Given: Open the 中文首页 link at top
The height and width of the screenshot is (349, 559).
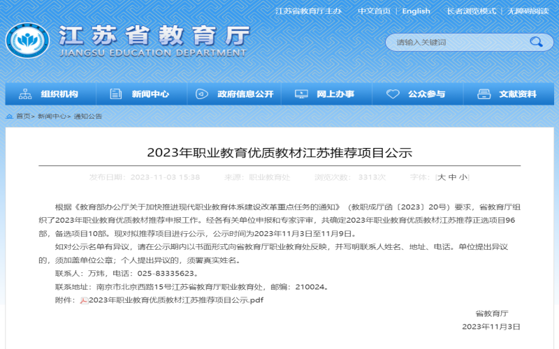Looking at the screenshot, I should [x=374, y=11].
